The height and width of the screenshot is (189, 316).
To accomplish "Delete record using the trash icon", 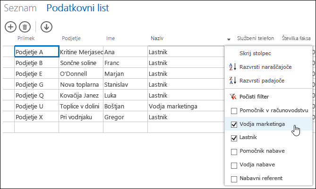I will point(25,27).
